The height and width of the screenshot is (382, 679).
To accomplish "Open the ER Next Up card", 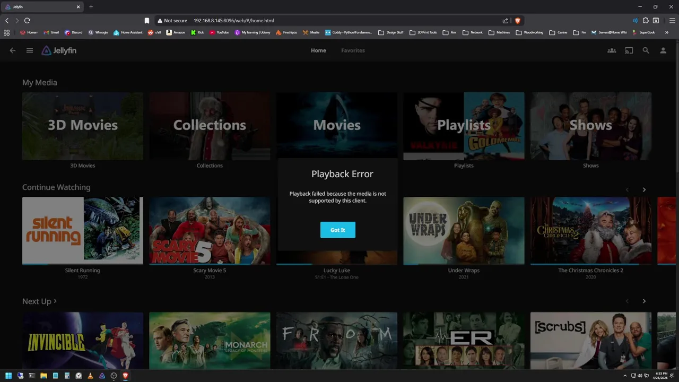I will pyautogui.click(x=464, y=341).
